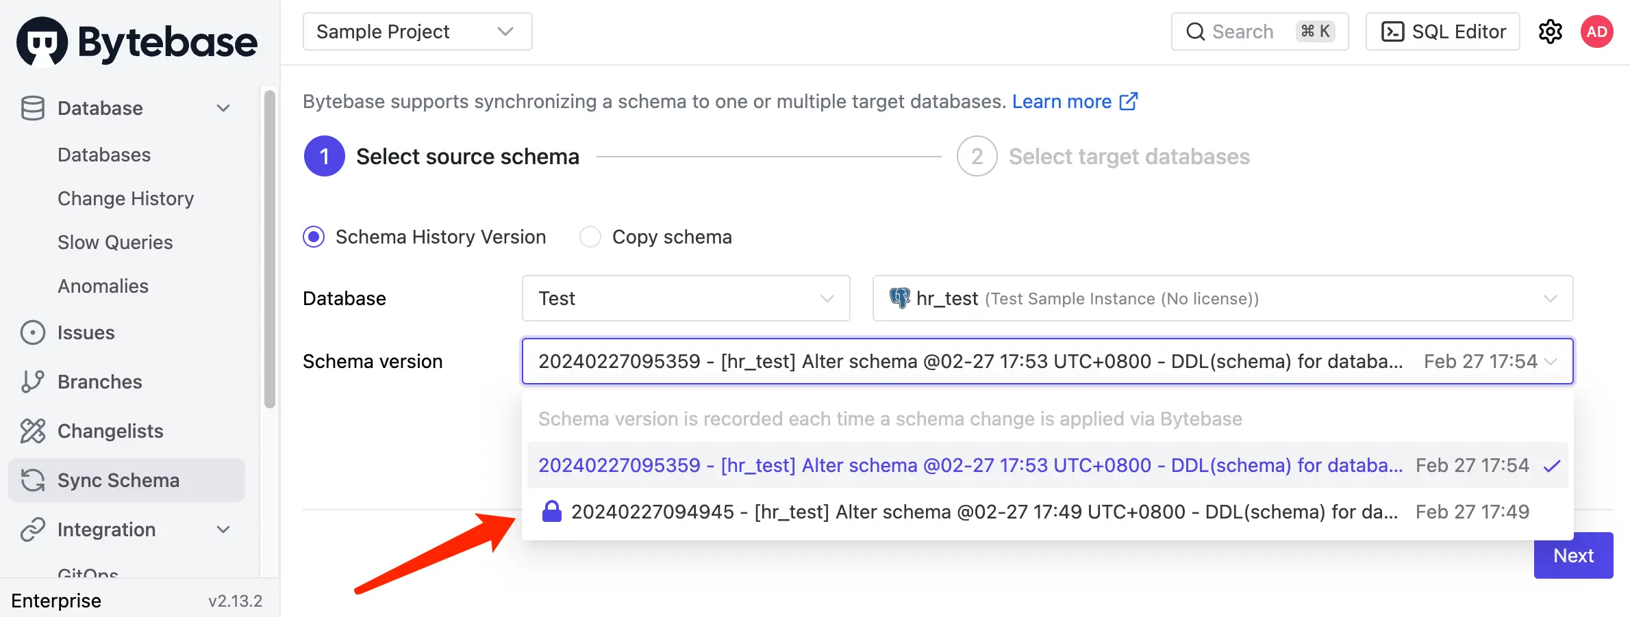Click the Integration link icon
This screenshot has height=617, width=1630.
click(x=32, y=529)
